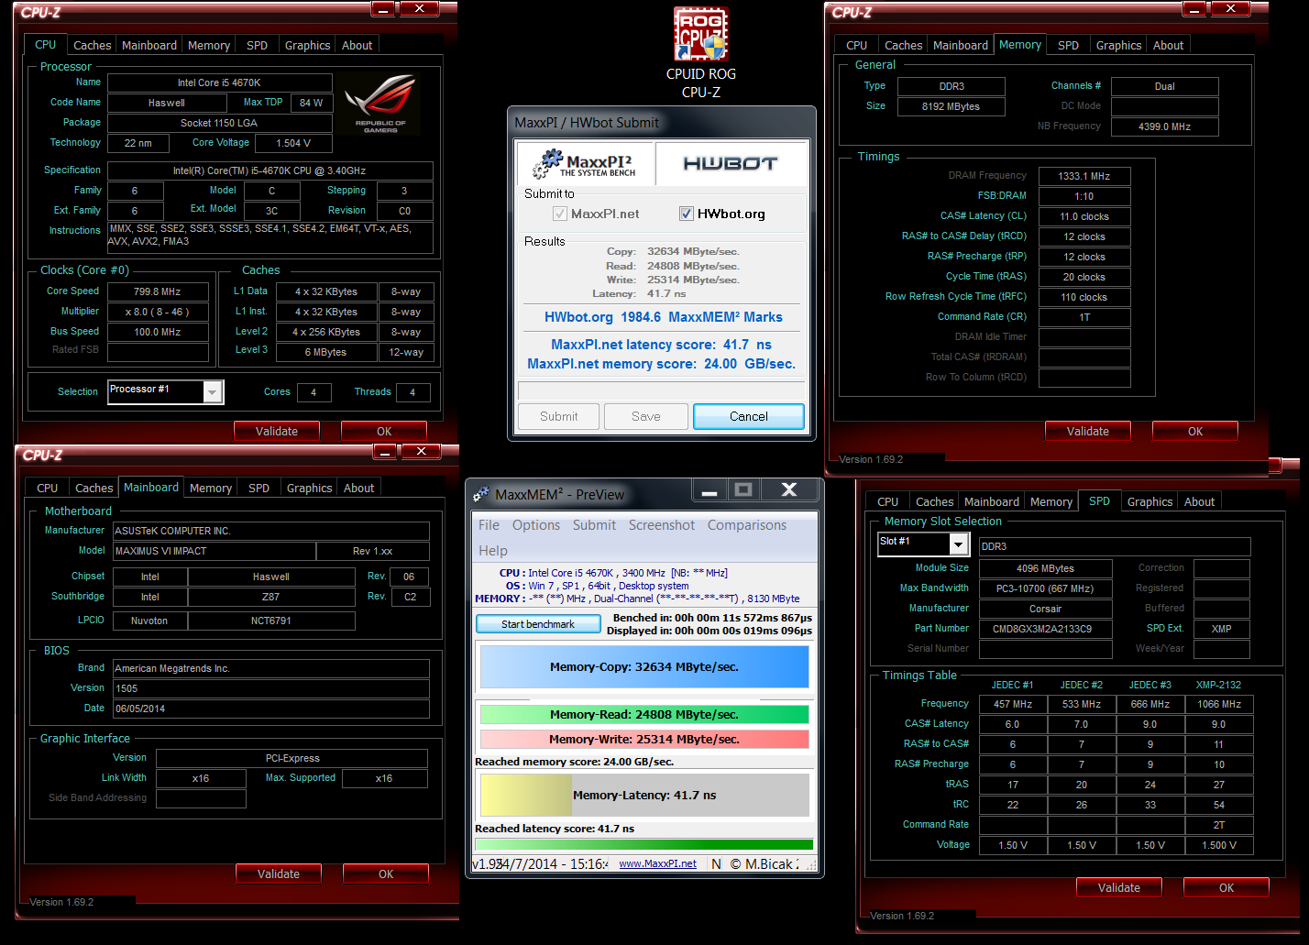Click Cancel in HWbot Submit dialog
This screenshot has height=945, width=1309.
pyautogui.click(x=749, y=416)
